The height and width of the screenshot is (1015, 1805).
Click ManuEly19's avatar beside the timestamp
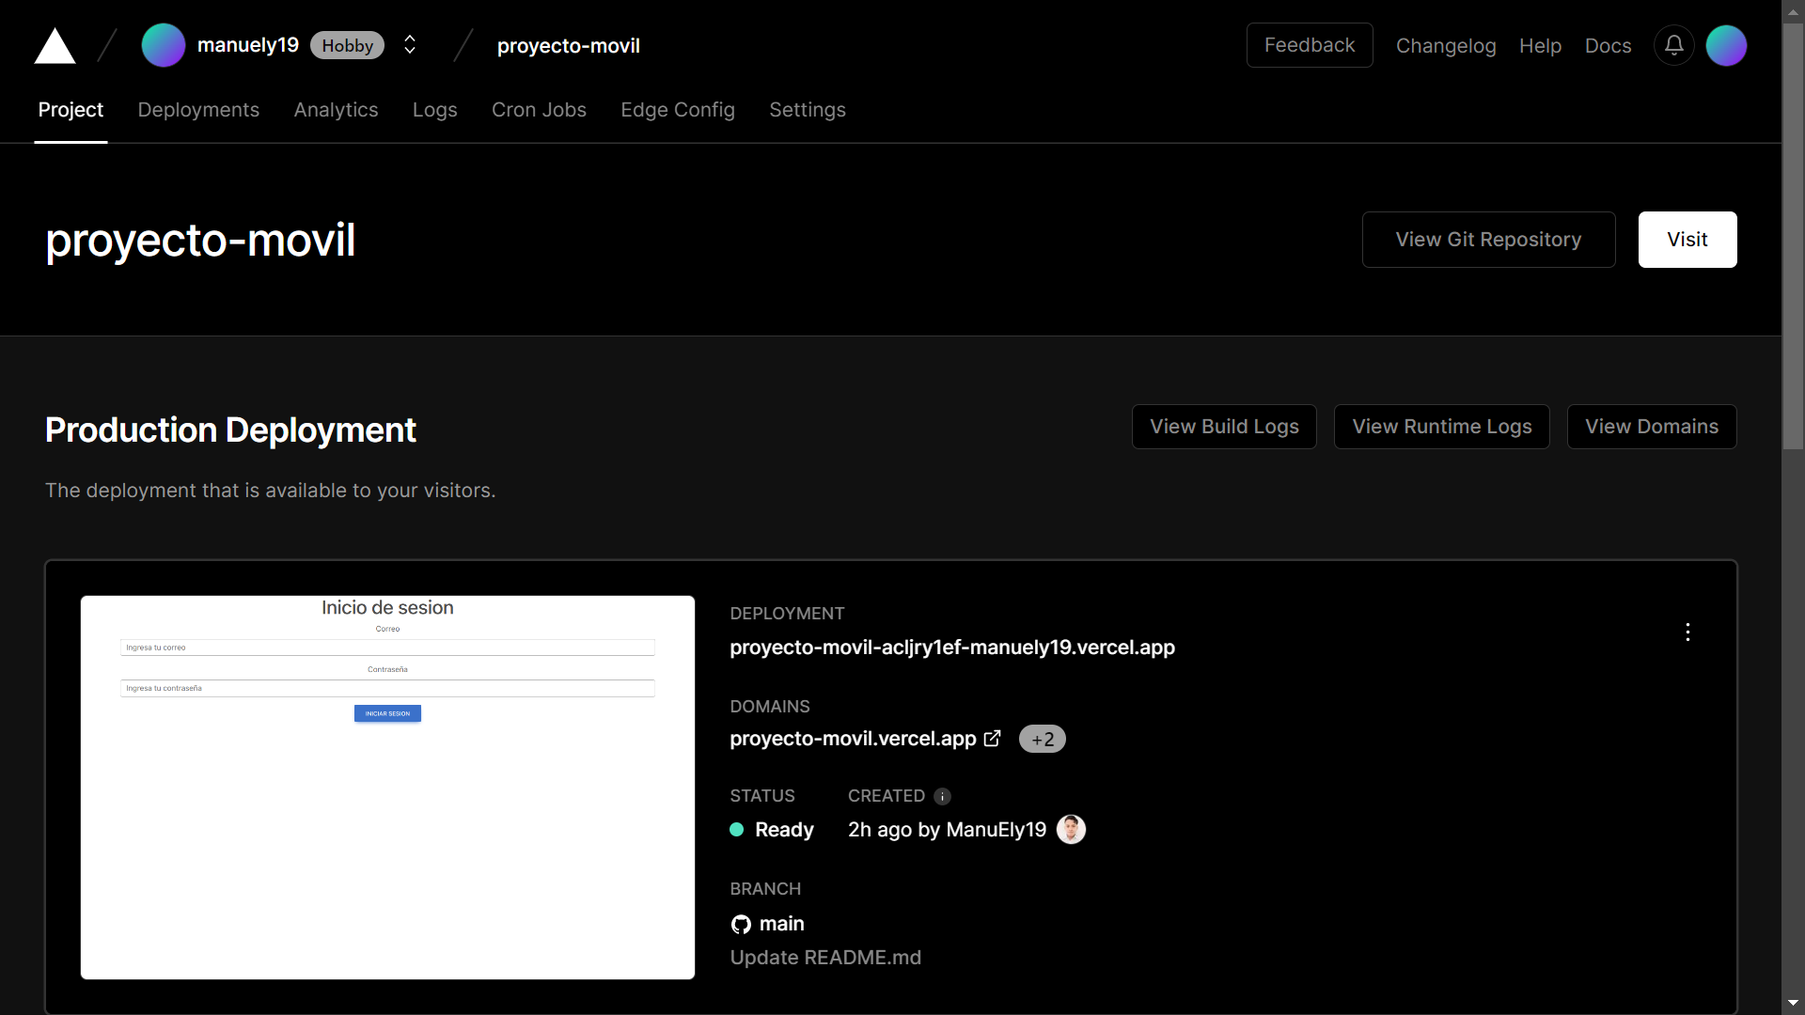click(1071, 830)
